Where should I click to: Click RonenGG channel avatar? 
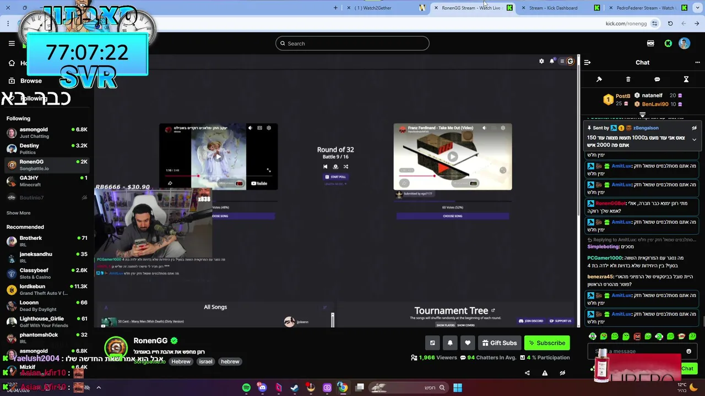pos(116,348)
